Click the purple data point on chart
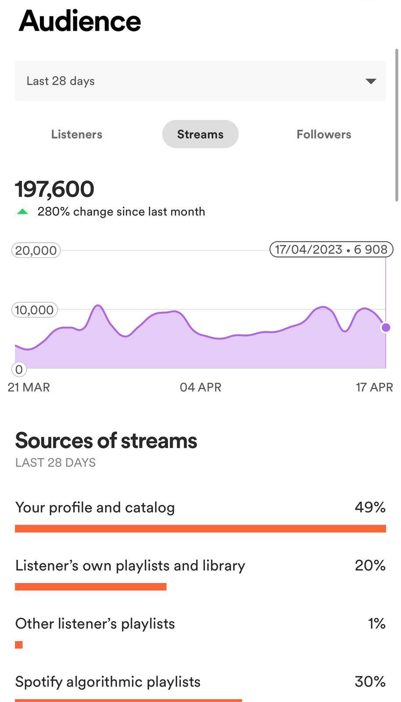Screen dimensions: 401x702 386,327
